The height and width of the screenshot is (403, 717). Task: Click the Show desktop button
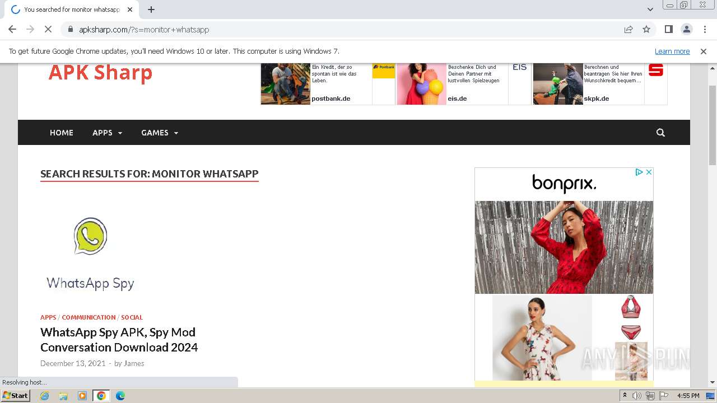point(711,396)
